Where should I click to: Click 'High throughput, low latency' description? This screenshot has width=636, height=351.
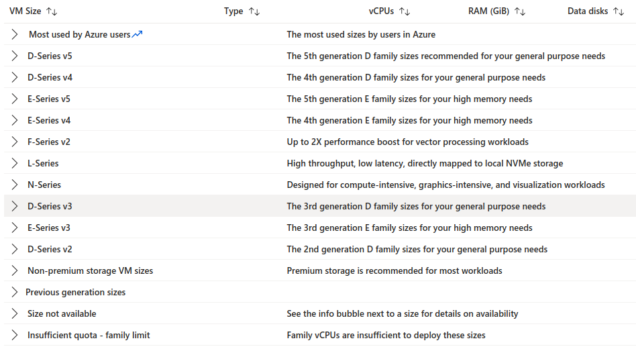[x=425, y=164]
